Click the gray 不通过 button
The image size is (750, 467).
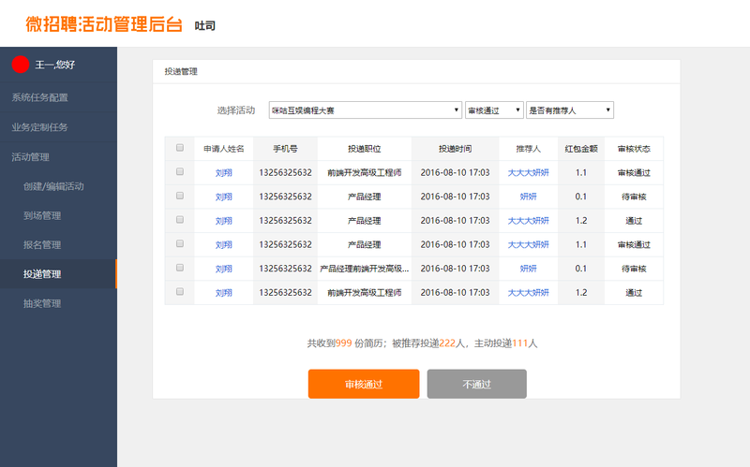[x=477, y=384]
